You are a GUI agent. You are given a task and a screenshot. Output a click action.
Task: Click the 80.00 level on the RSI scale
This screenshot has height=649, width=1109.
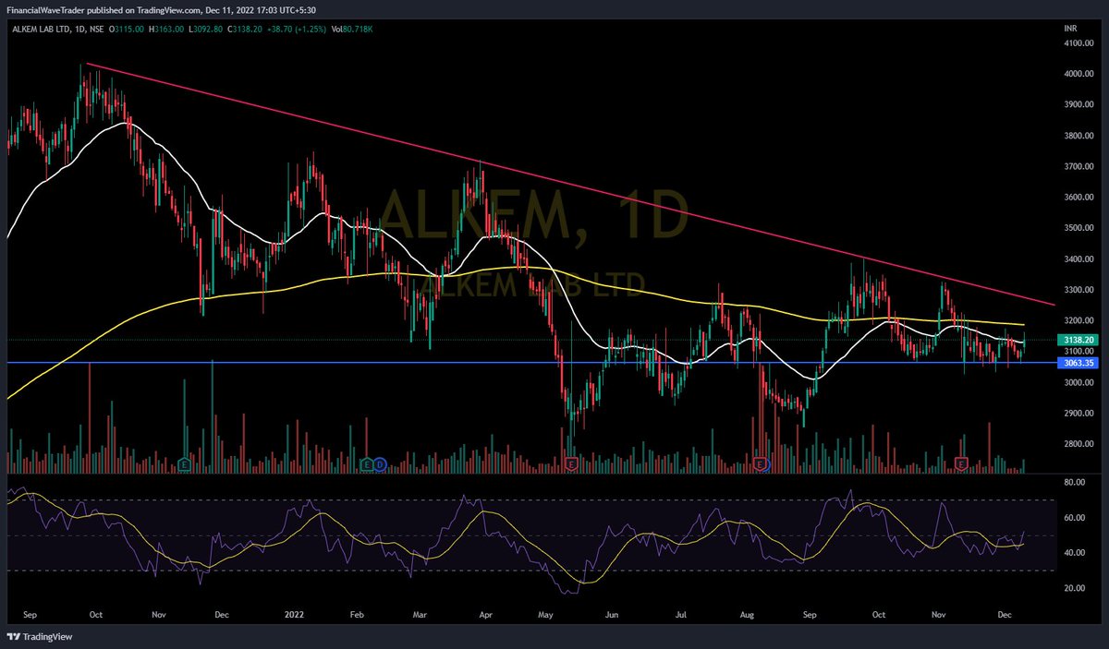click(1074, 482)
